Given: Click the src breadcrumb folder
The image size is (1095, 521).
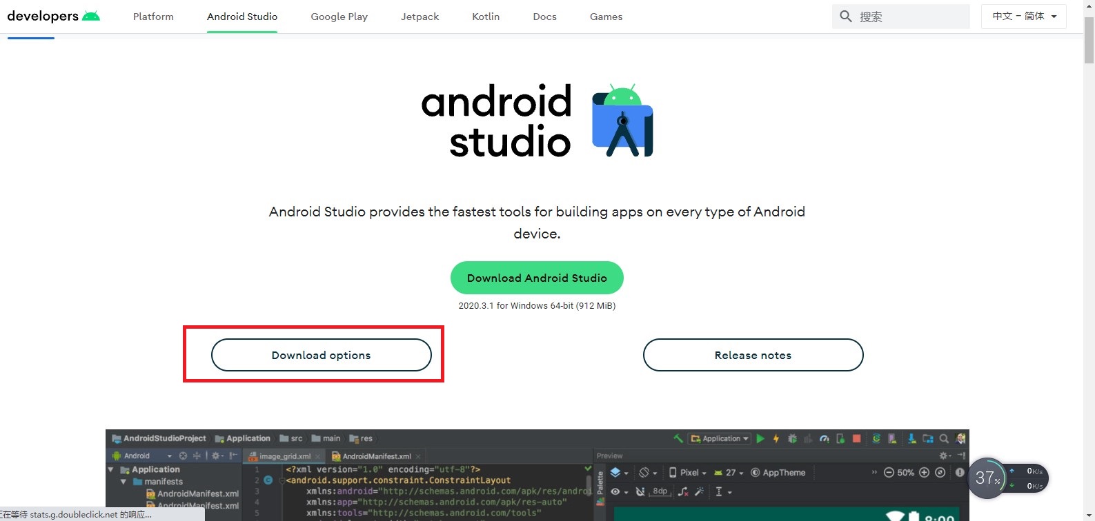Looking at the screenshot, I should click(291, 438).
